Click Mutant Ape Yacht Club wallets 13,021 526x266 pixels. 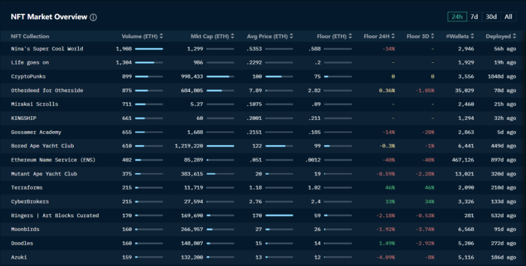click(465, 174)
